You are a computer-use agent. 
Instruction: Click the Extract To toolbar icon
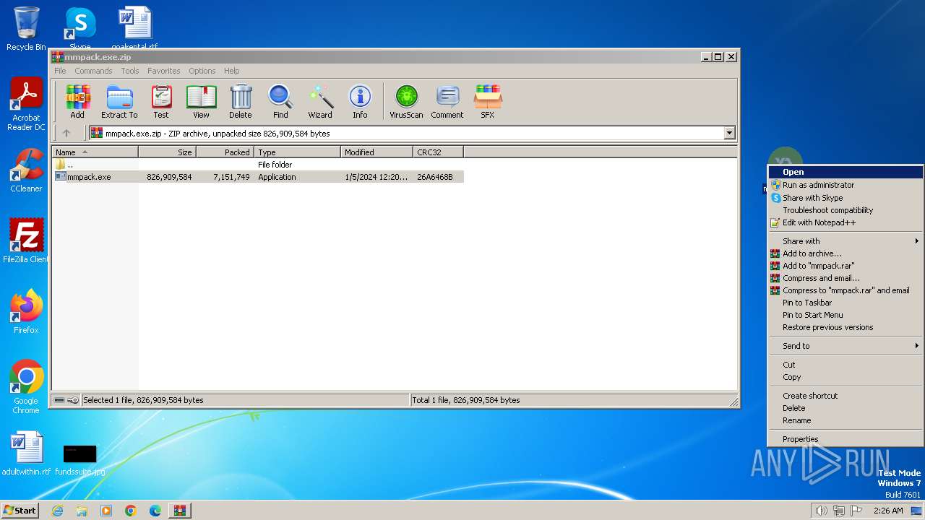pos(119,102)
